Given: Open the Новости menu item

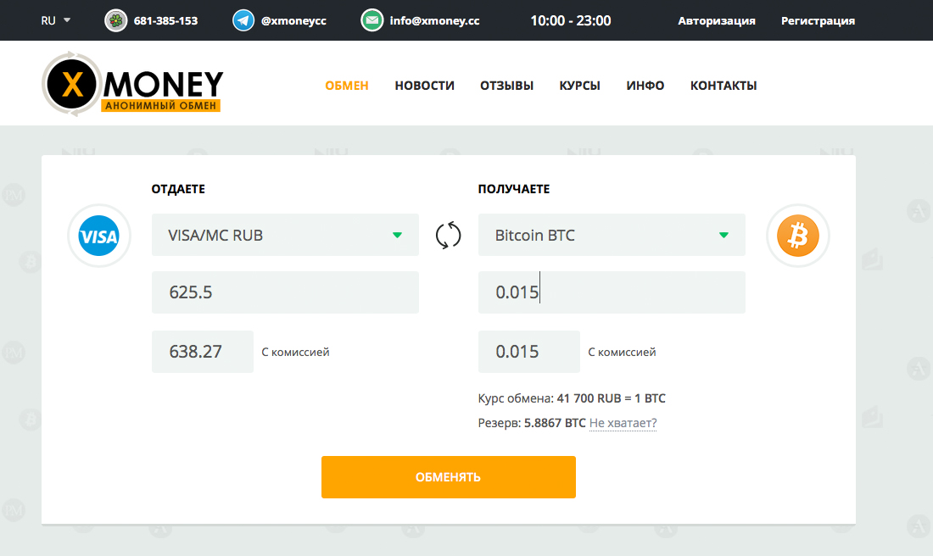Looking at the screenshot, I should pos(424,86).
